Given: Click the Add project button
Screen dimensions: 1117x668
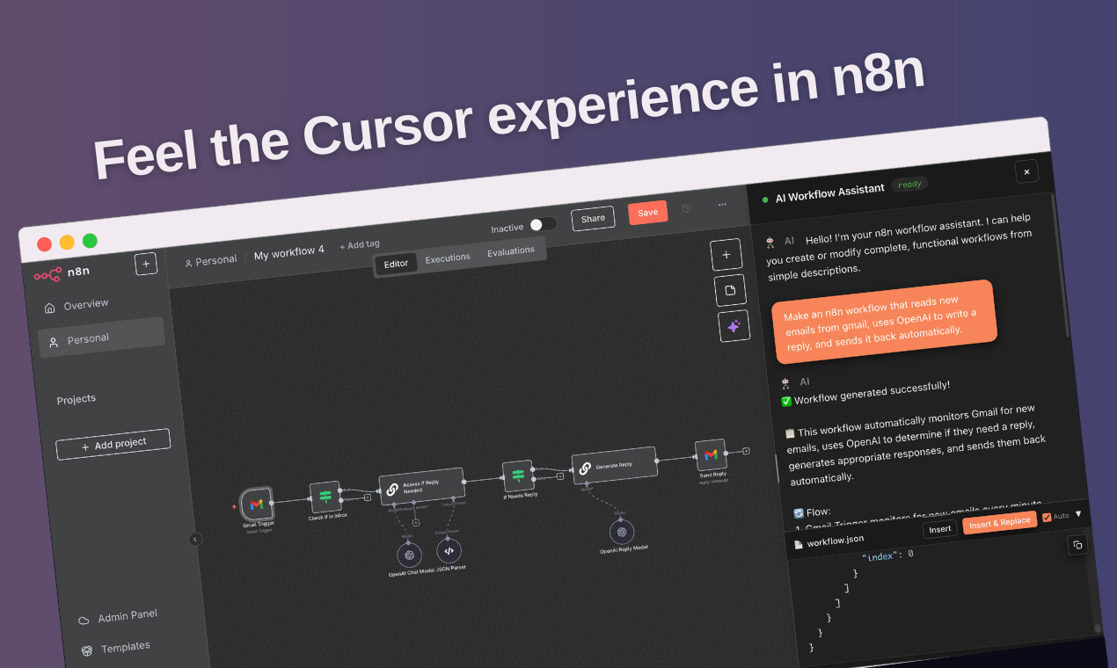Looking at the screenshot, I should coord(113,445).
